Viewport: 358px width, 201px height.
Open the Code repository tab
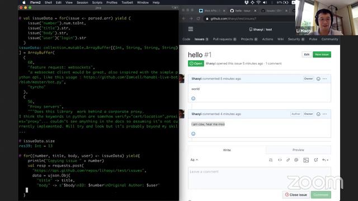pos(186,39)
